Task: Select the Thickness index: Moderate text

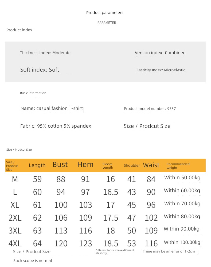Action: (x=45, y=53)
